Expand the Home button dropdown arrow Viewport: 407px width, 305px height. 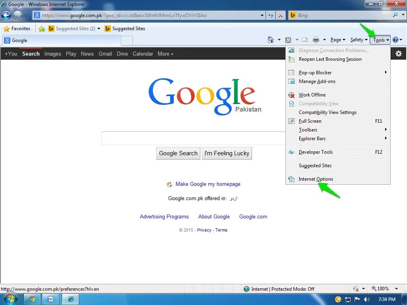[x=279, y=40]
